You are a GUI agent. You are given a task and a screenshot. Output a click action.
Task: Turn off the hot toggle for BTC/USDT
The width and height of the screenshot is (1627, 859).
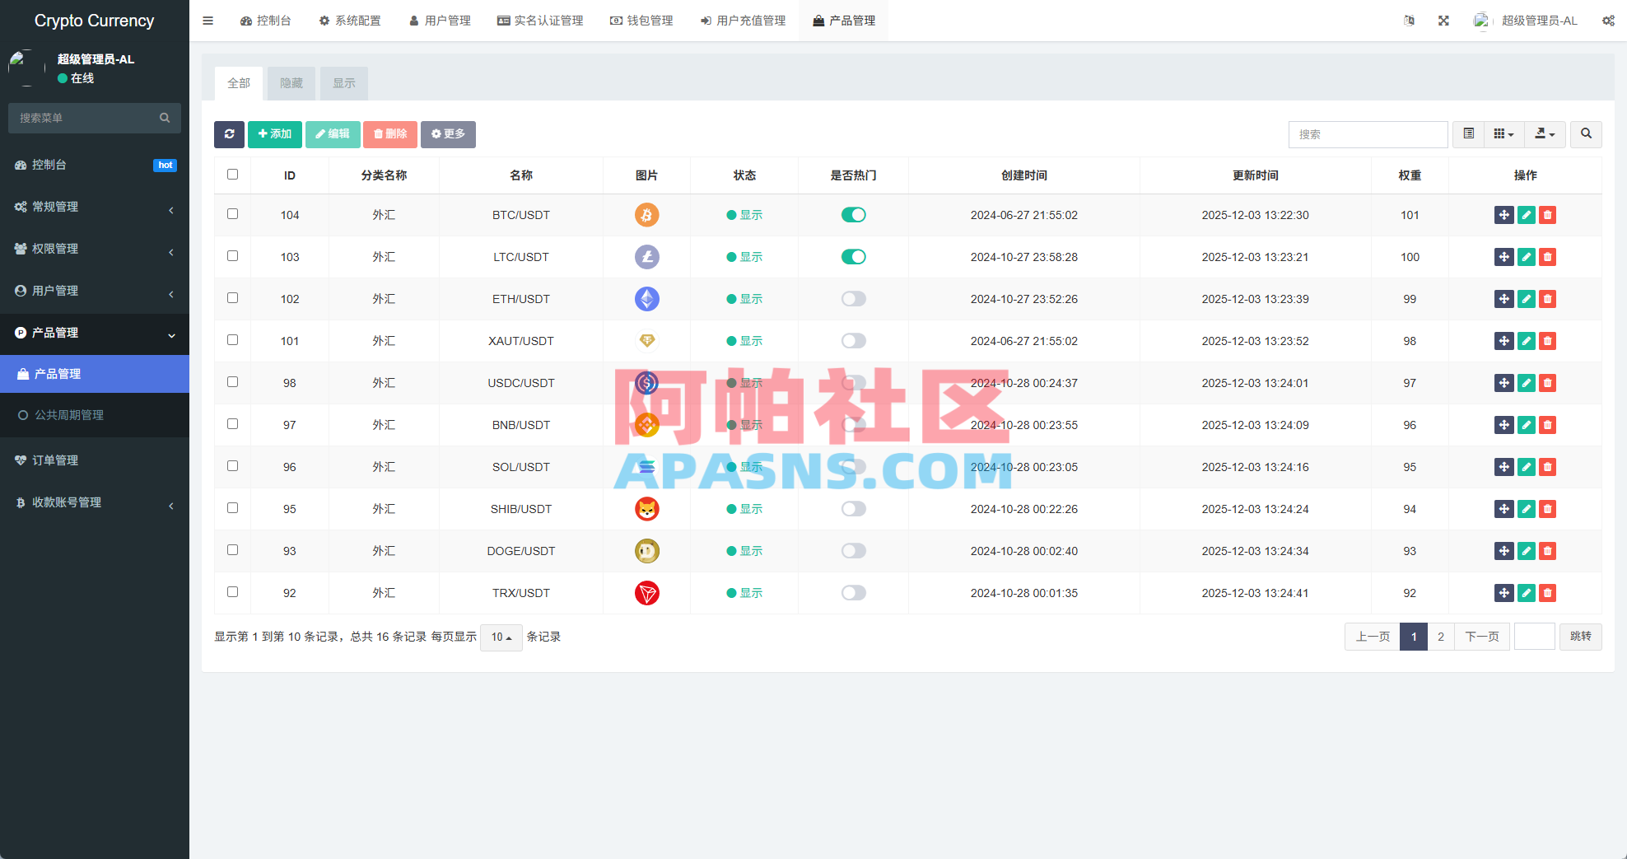[x=853, y=215]
